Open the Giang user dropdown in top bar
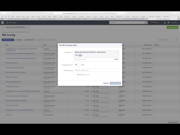Screen dimensions: 180x135 pyautogui.click(x=157, y=22)
